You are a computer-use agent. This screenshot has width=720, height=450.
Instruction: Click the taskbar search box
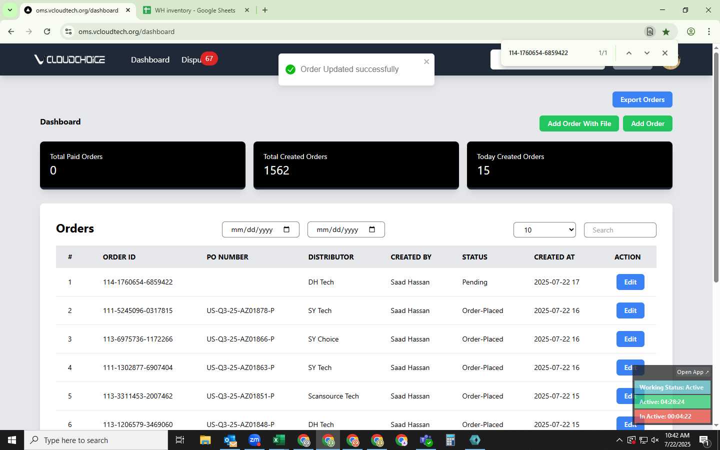click(x=96, y=440)
